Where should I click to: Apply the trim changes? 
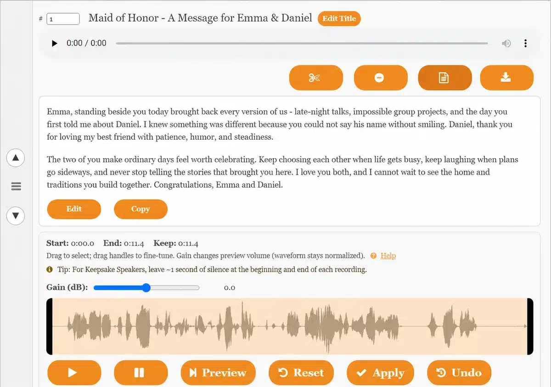coord(380,373)
